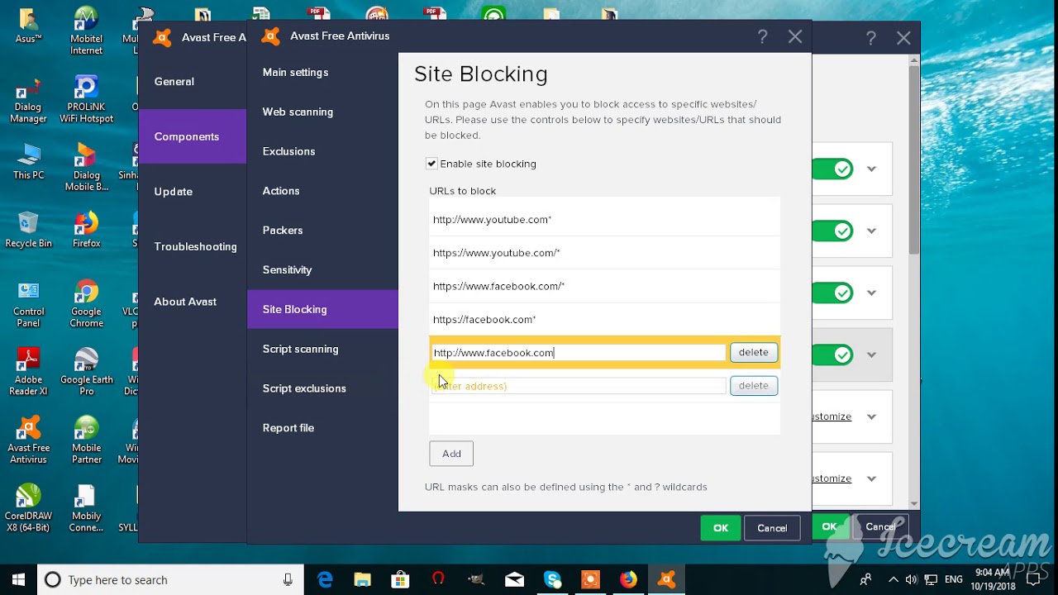Open PROLiNK WiFi Hotspot shortcut
The width and height of the screenshot is (1058, 595).
pos(86,99)
